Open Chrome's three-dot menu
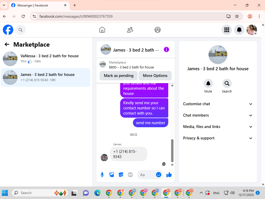Viewport: 265px width, 199px height. (x=259, y=16)
